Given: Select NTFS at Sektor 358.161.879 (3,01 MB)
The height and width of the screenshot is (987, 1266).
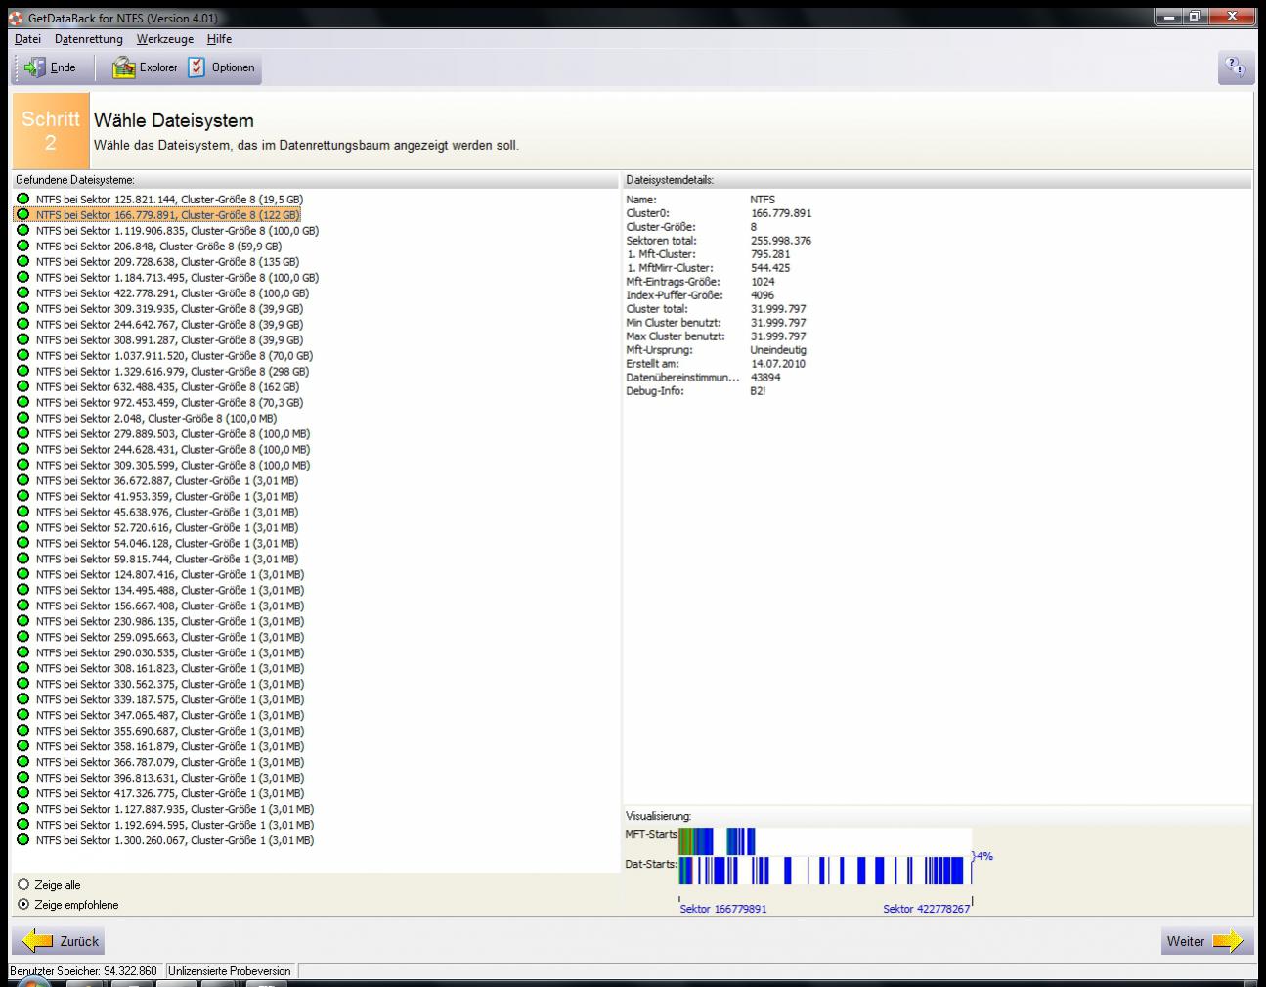Looking at the screenshot, I should pyautogui.click(x=160, y=747).
